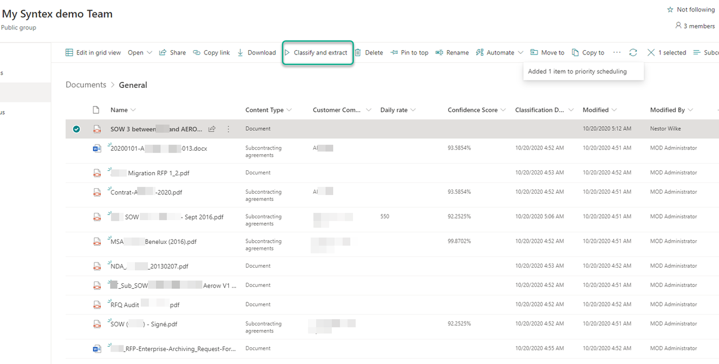Click the General breadcrumb folder
719x364 pixels.
tap(133, 85)
